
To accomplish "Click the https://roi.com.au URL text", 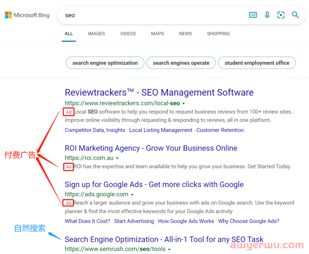I will pyautogui.click(x=89, y=158).
